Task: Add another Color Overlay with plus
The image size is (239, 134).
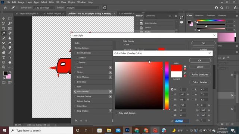Action: point(111,92)
